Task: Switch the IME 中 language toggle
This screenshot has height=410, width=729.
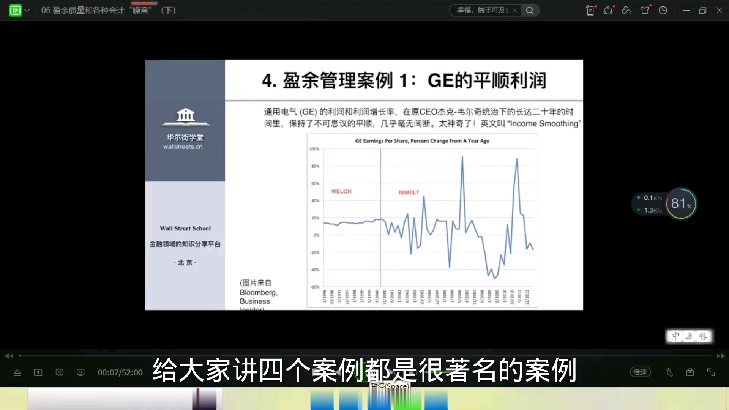Action: pos(675,336)
